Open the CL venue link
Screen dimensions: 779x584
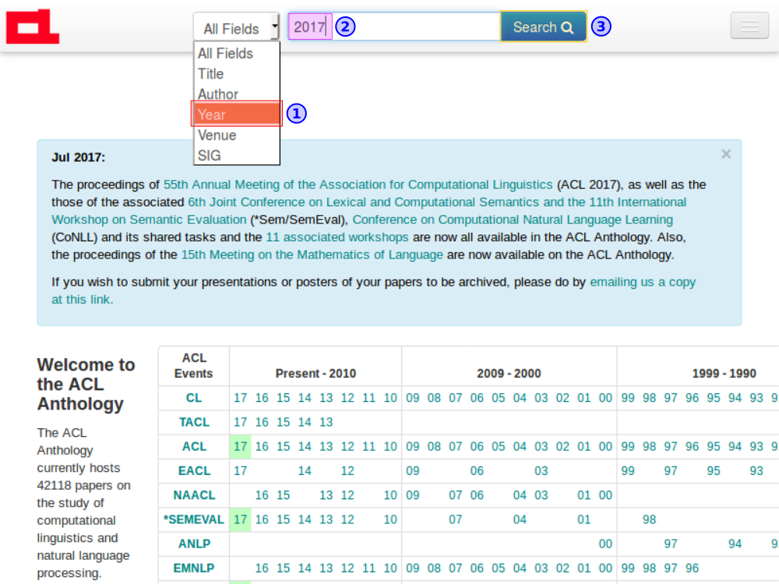[x=194, y=398]
